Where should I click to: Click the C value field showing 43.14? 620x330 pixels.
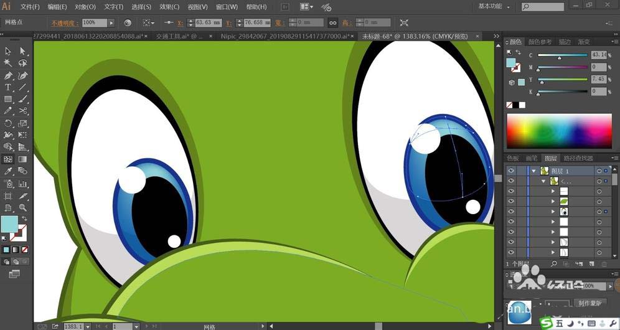[599, 55]
